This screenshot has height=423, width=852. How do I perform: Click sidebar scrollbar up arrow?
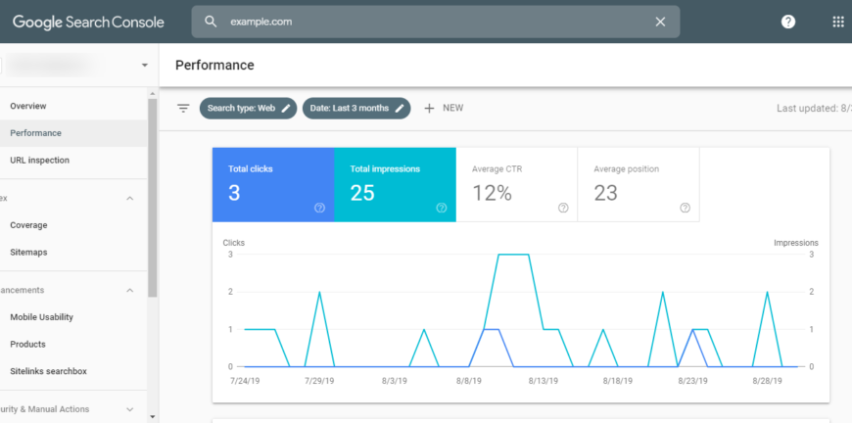[x=152, y=94]
